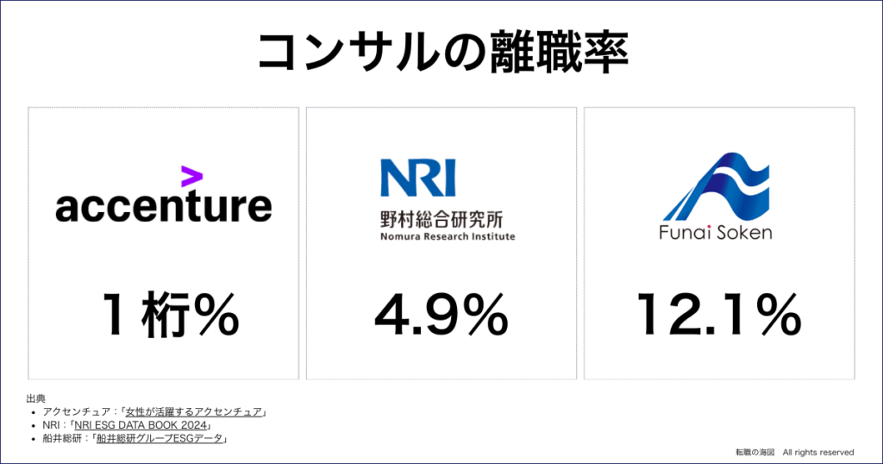883x464 pixels.
Task: Click the NRI source bullet label
Action: [51, 425]
